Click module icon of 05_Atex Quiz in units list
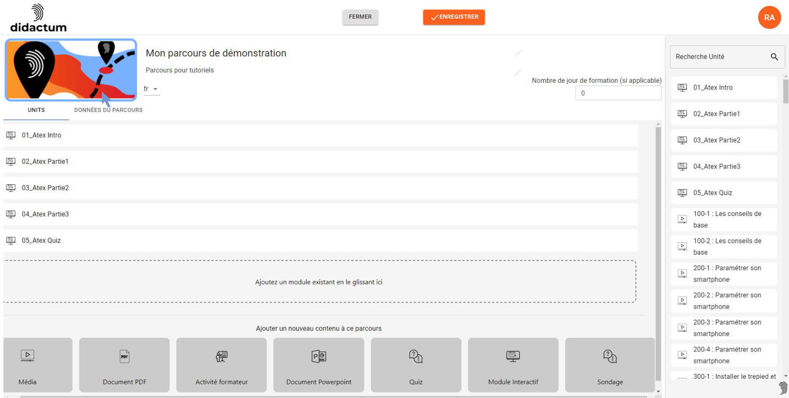The height and width of the screenshot is (398, 789). click(10, 241)
